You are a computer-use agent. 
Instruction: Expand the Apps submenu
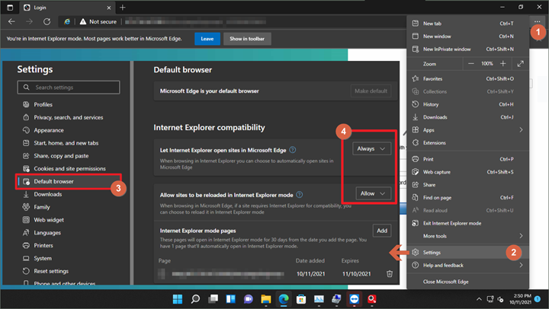[x=521, y=130]
